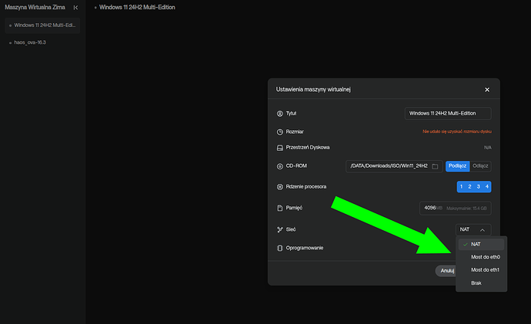Set processor cores to 1

click(x=461, y=187)
